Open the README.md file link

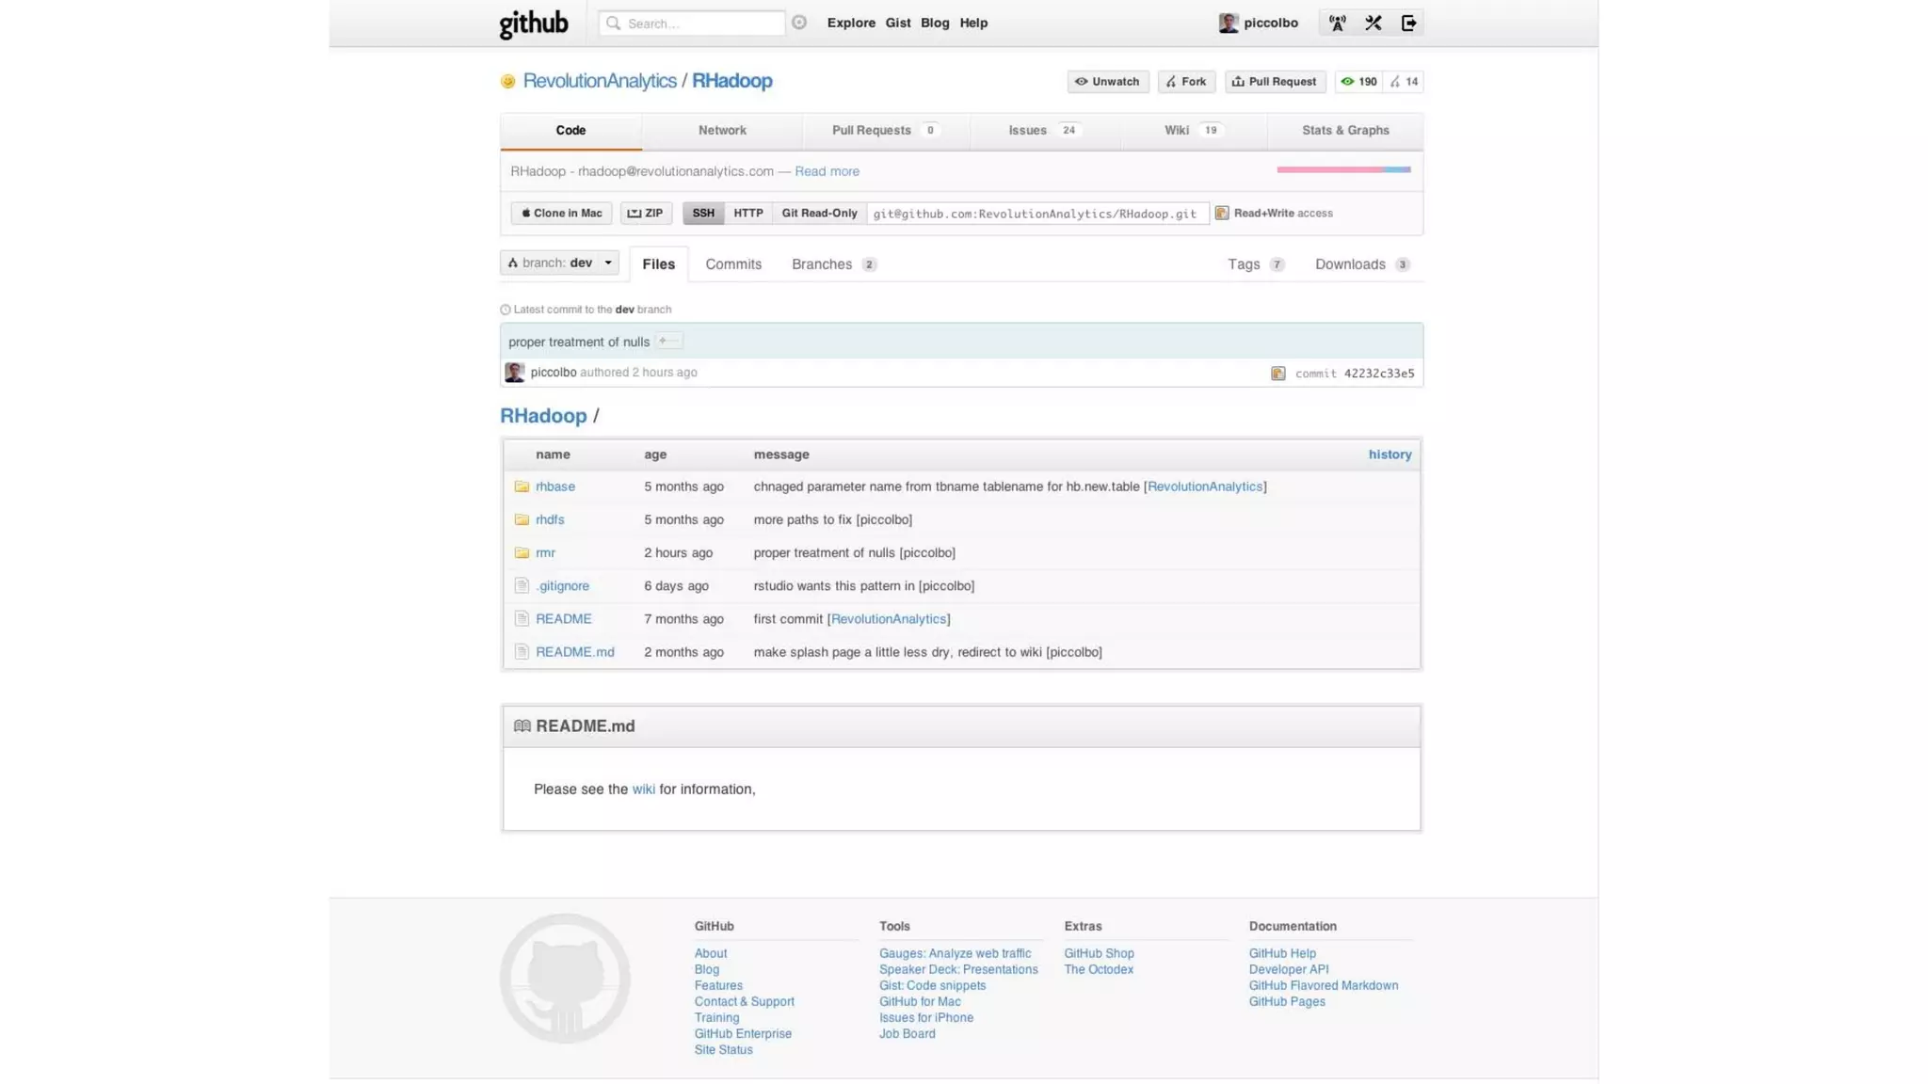[x=574, y=652]
